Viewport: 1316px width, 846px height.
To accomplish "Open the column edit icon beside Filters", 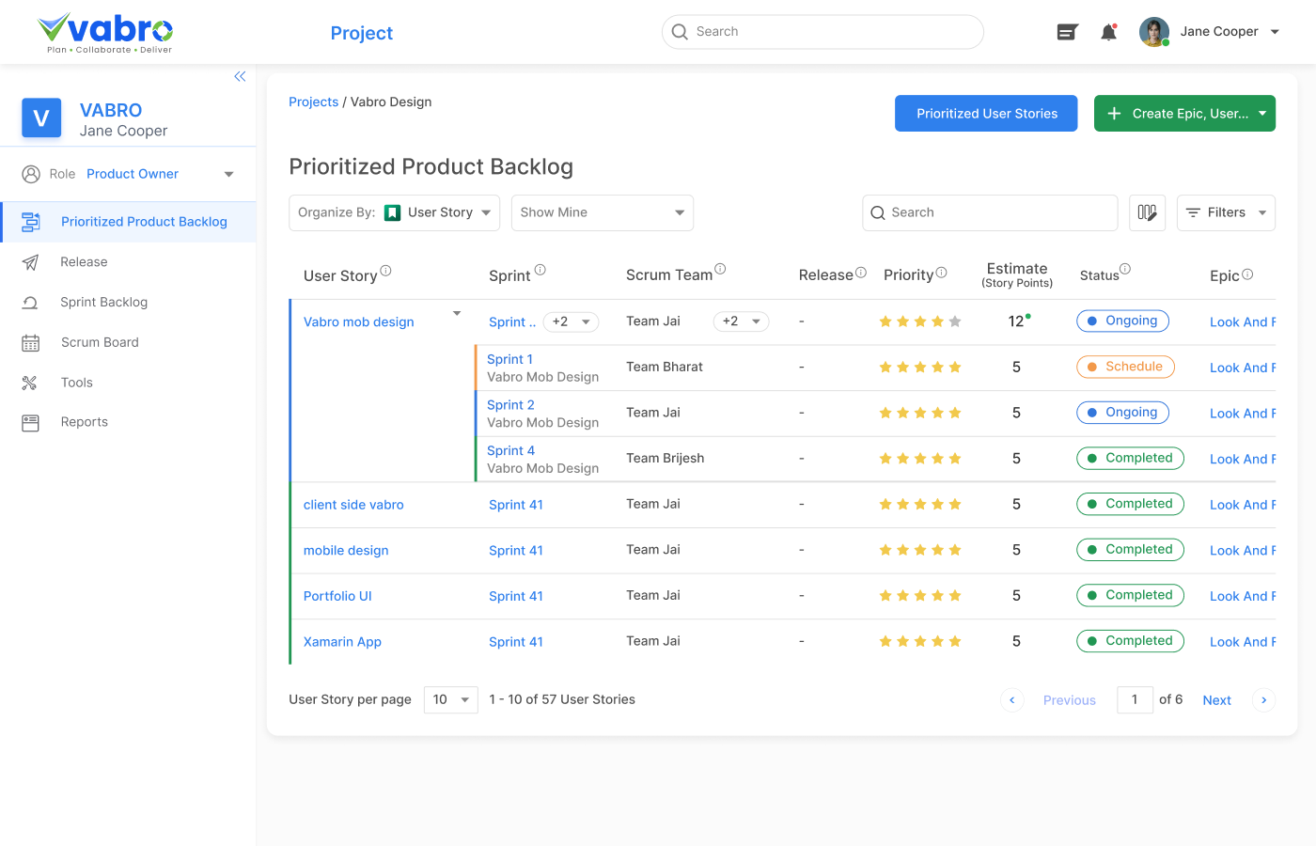I will click(x=1147, y=212).
